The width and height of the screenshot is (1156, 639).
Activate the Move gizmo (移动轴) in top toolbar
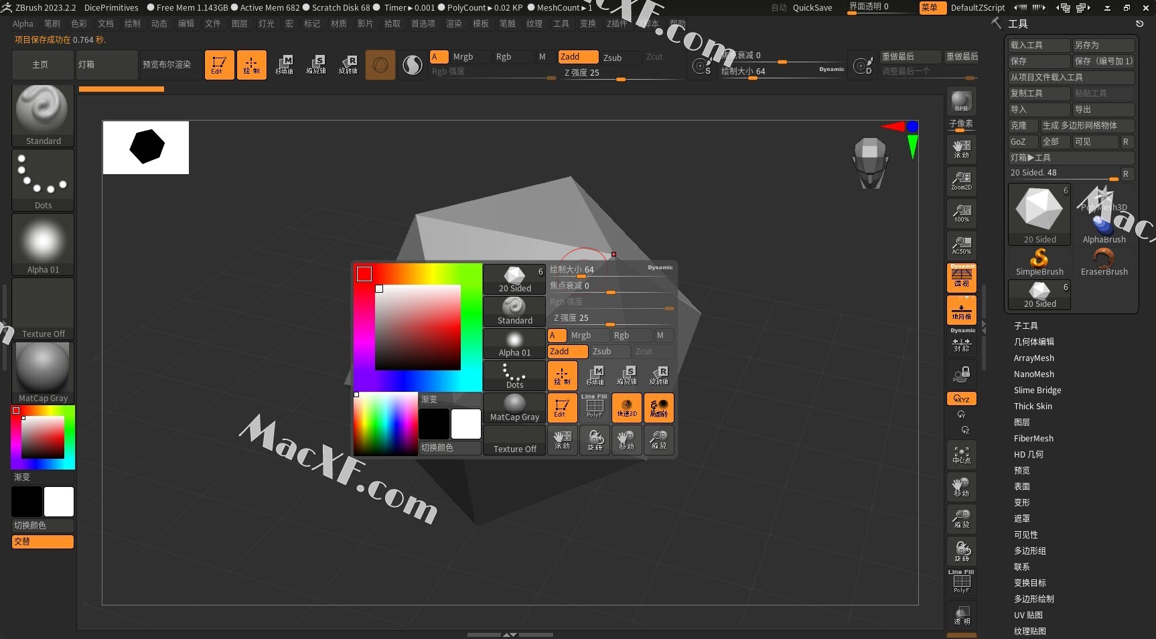pyautogui.click(x=284, y=65)
